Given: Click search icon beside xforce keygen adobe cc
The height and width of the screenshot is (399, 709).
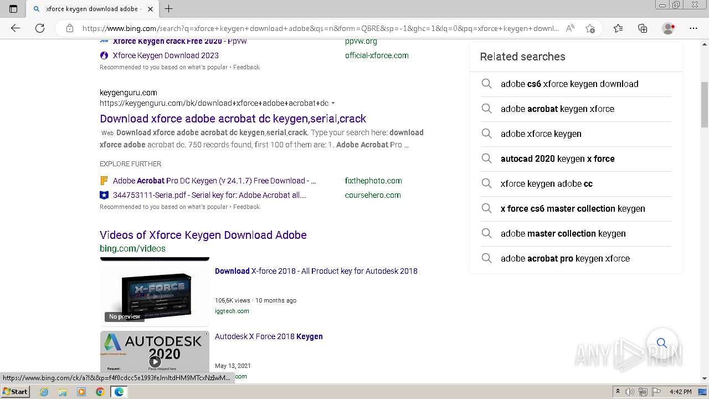Looking at the screenshot, I should 486,183.
